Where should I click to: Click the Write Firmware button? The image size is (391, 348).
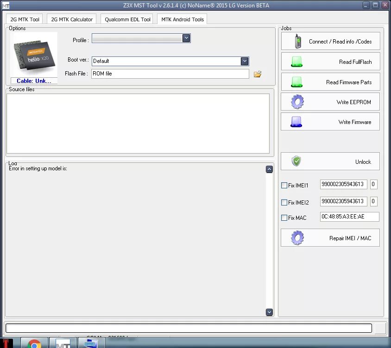(330, 122)
